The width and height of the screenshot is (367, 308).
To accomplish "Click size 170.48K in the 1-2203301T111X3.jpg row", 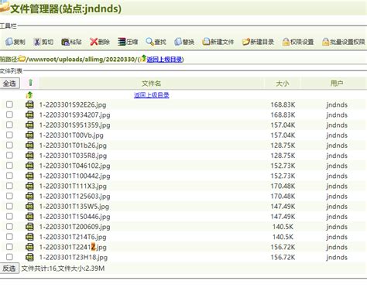I will (x=283, y=186).
